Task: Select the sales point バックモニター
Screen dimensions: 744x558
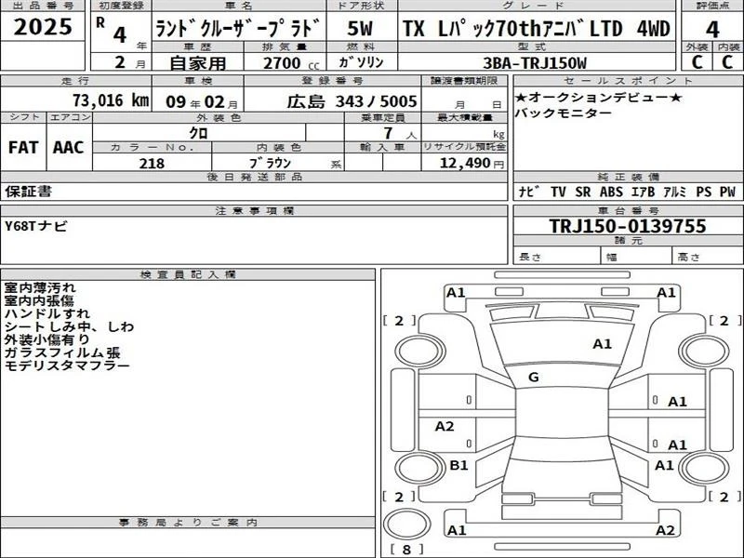Action: pyautogui.click(x=564, y=113)
